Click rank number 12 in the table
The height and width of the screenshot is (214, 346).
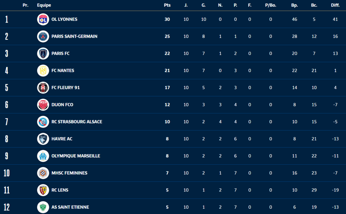(x=7, y=207)
